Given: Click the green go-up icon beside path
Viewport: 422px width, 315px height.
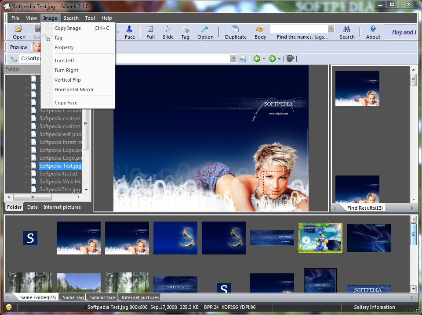Looking at the screenshot, I should coord(14,59).
